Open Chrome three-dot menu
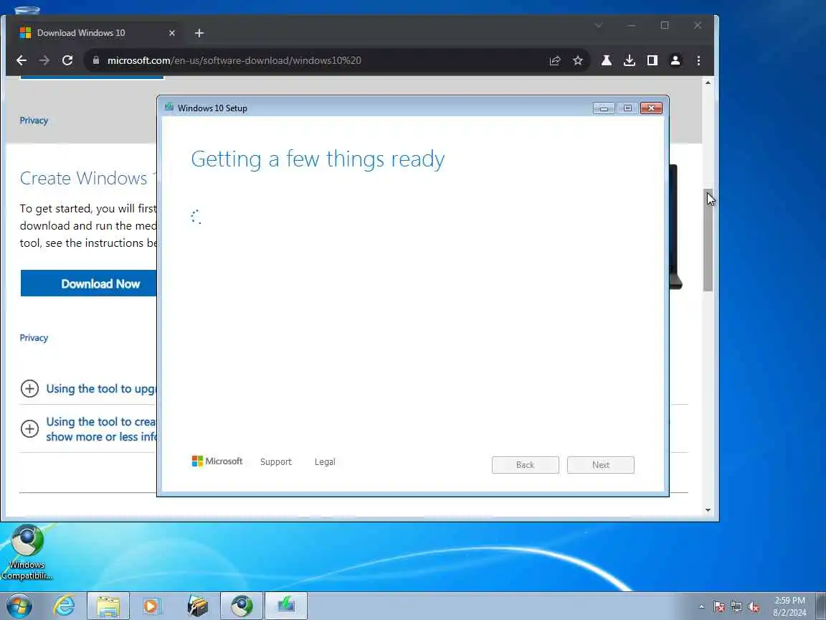This screenshot has height=620, width=826. pos(698,60)
